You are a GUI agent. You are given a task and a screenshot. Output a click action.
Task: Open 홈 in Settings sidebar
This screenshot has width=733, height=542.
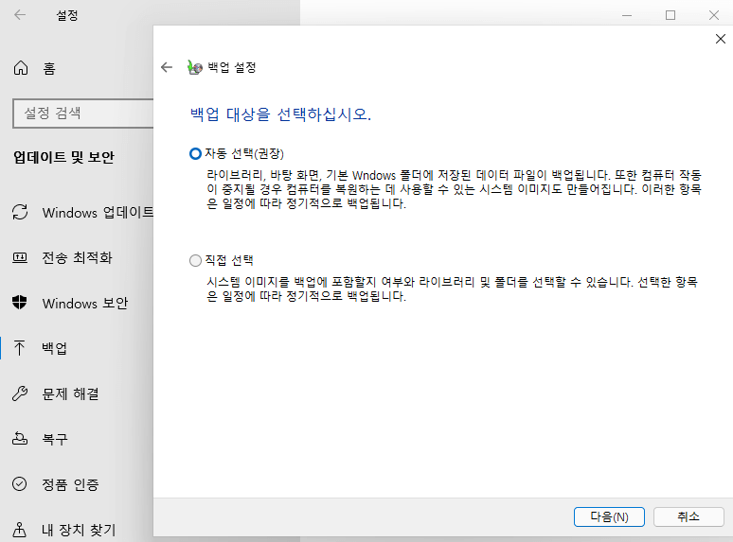[x=48, y=69]
